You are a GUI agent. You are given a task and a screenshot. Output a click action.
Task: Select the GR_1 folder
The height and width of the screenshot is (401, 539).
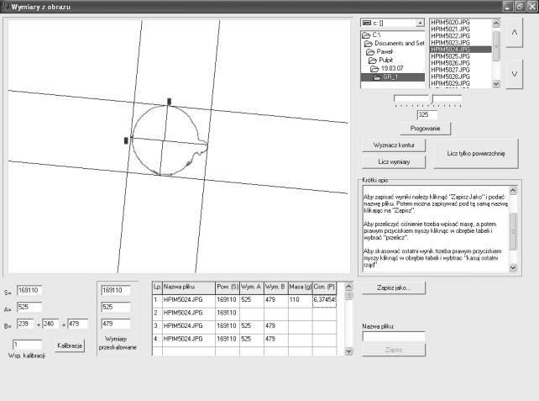tap(393, 77)
